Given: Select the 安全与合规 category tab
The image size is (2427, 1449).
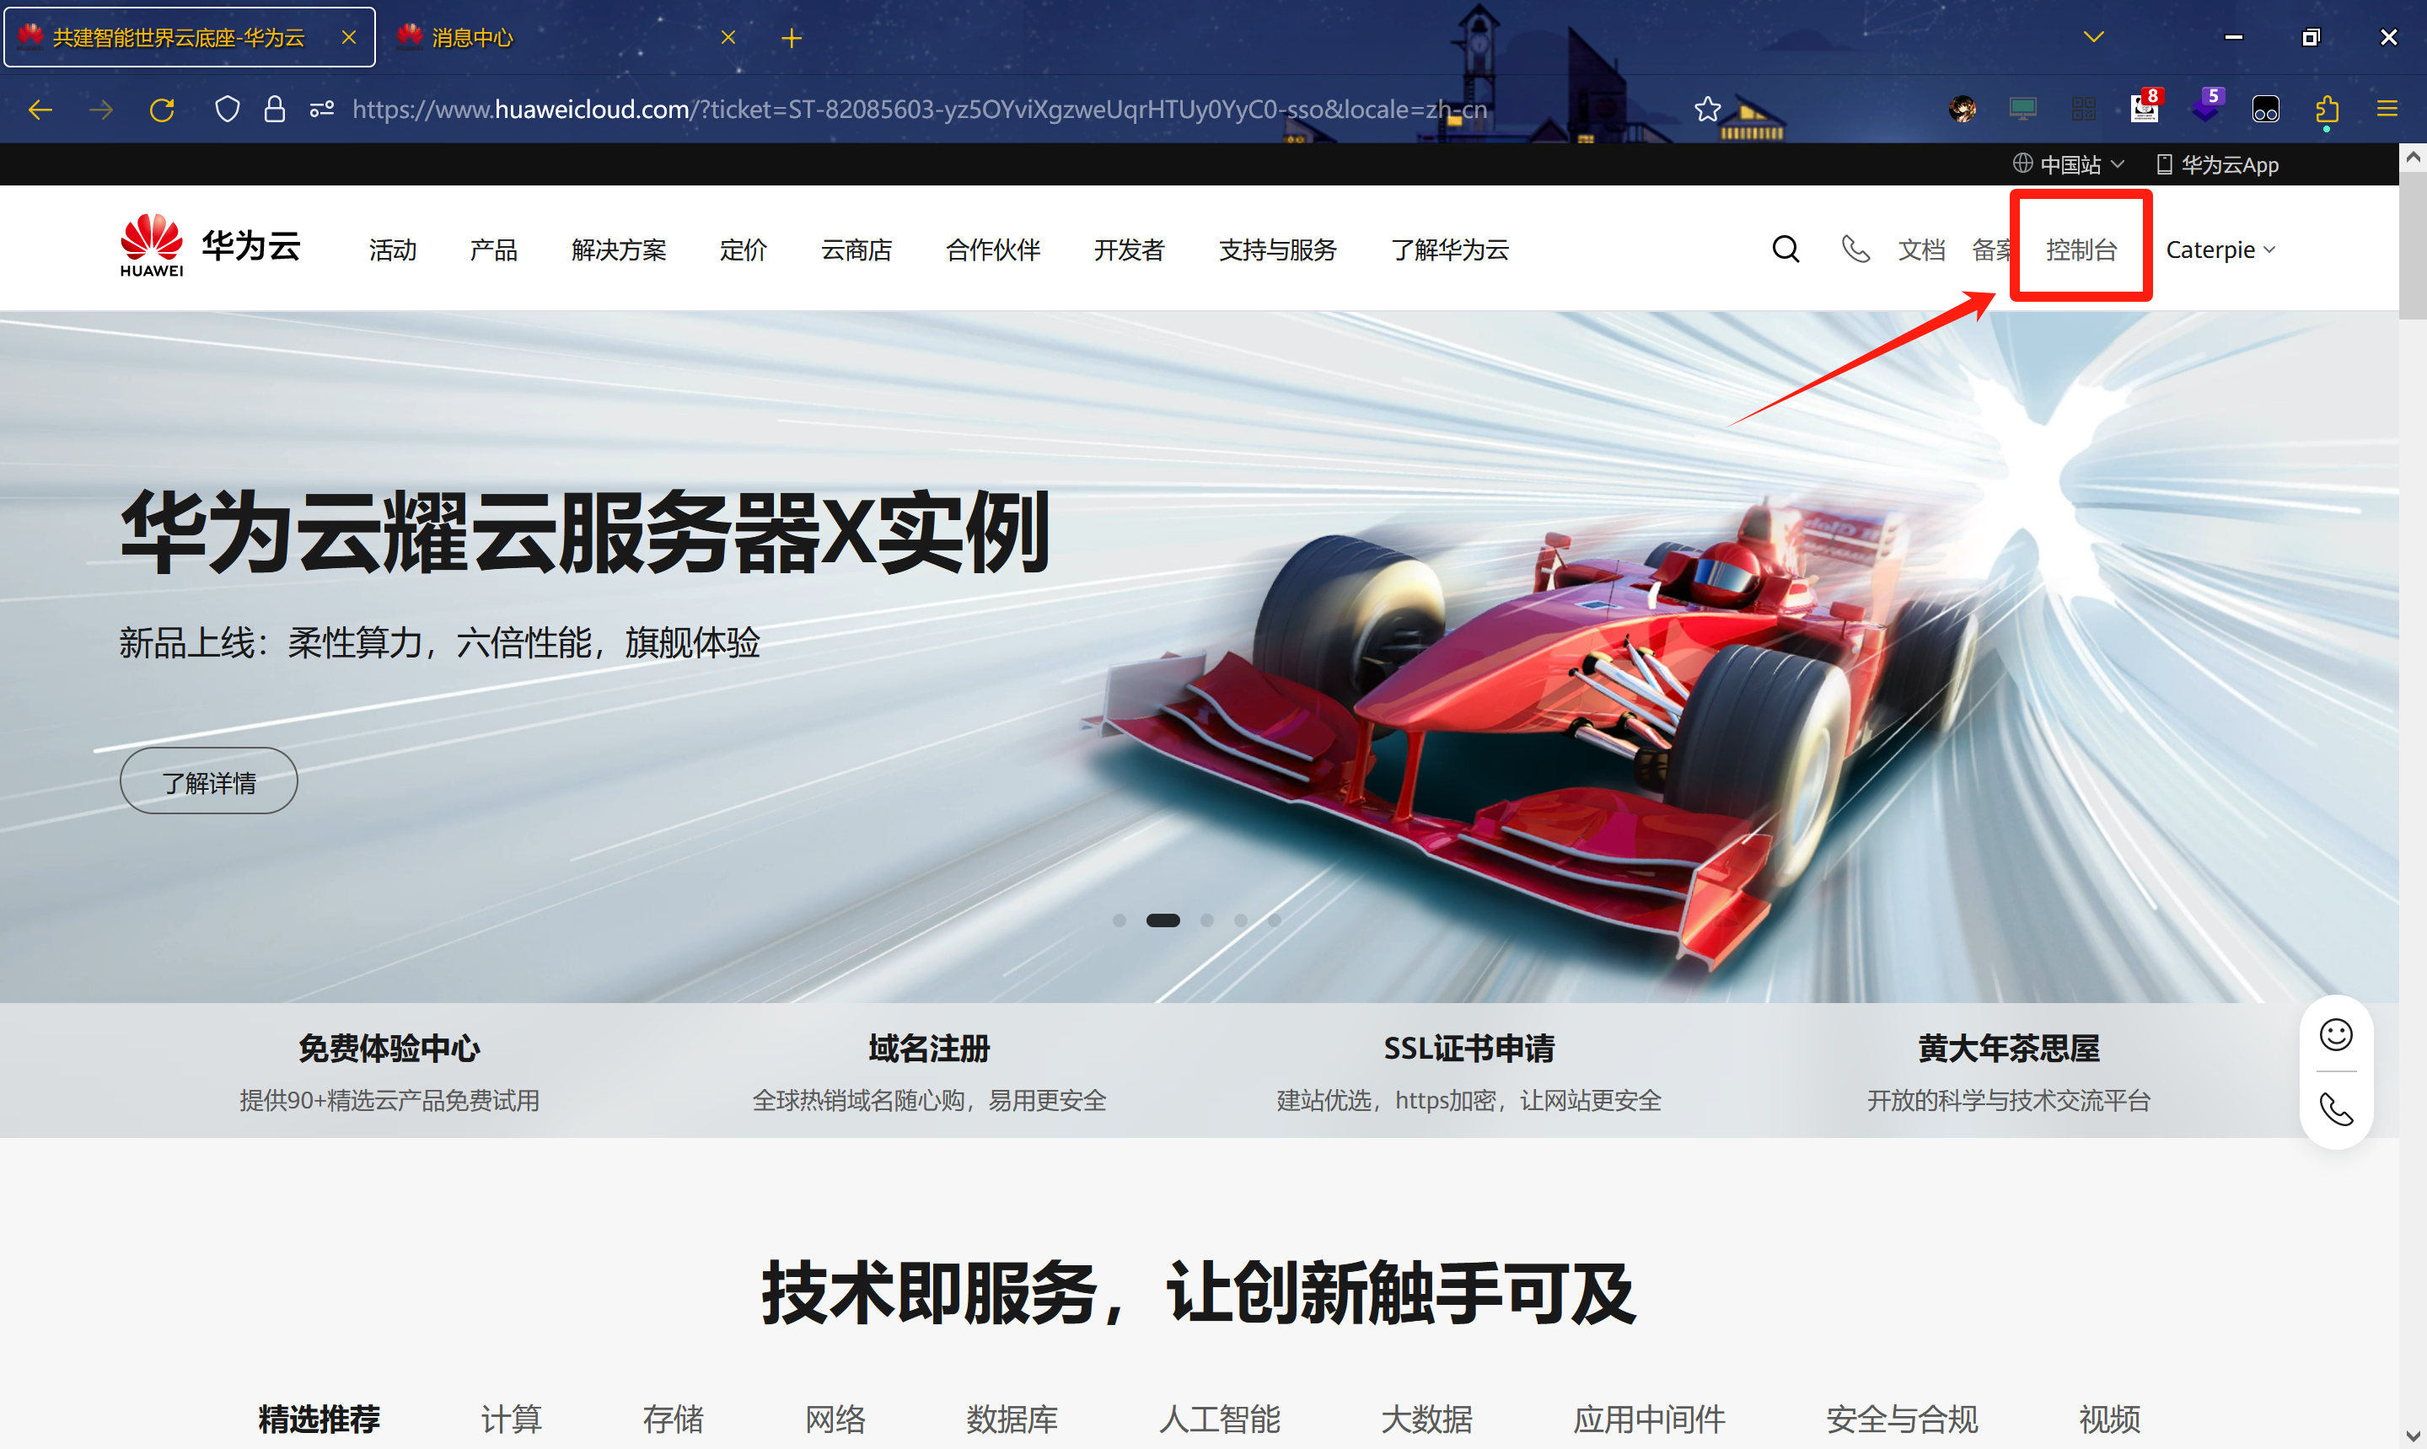Looking at the screenshot, I should click(x=1902, y=1419).
